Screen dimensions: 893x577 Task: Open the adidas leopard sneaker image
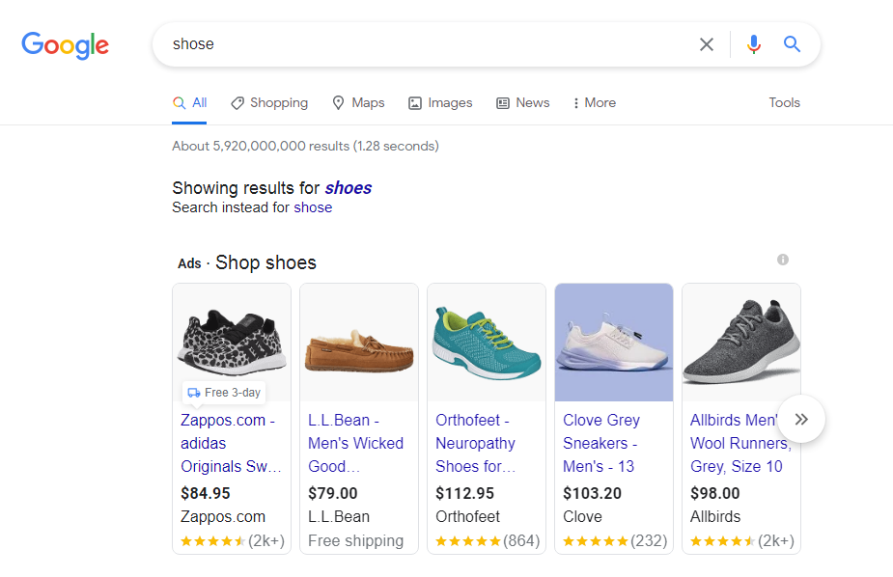coord(232,343)
